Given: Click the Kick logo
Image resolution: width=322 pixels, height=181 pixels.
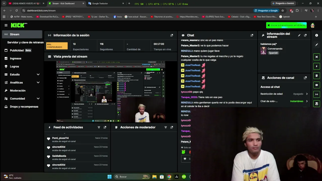Looking at the screenshot, I should click(x=19, y=25).
